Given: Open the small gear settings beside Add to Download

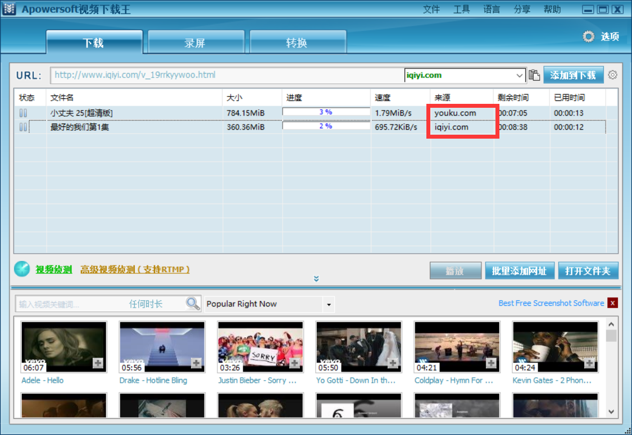Looking at the screenshot, I should click(612, 75).
